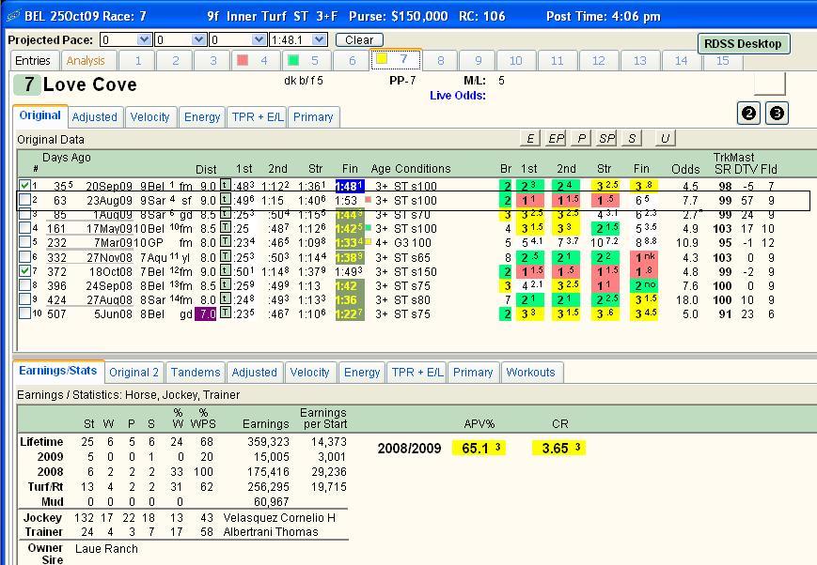Click the highlighted 1:48 final time cell
Viewport: 817px width, 565px height.
point(350,186)
